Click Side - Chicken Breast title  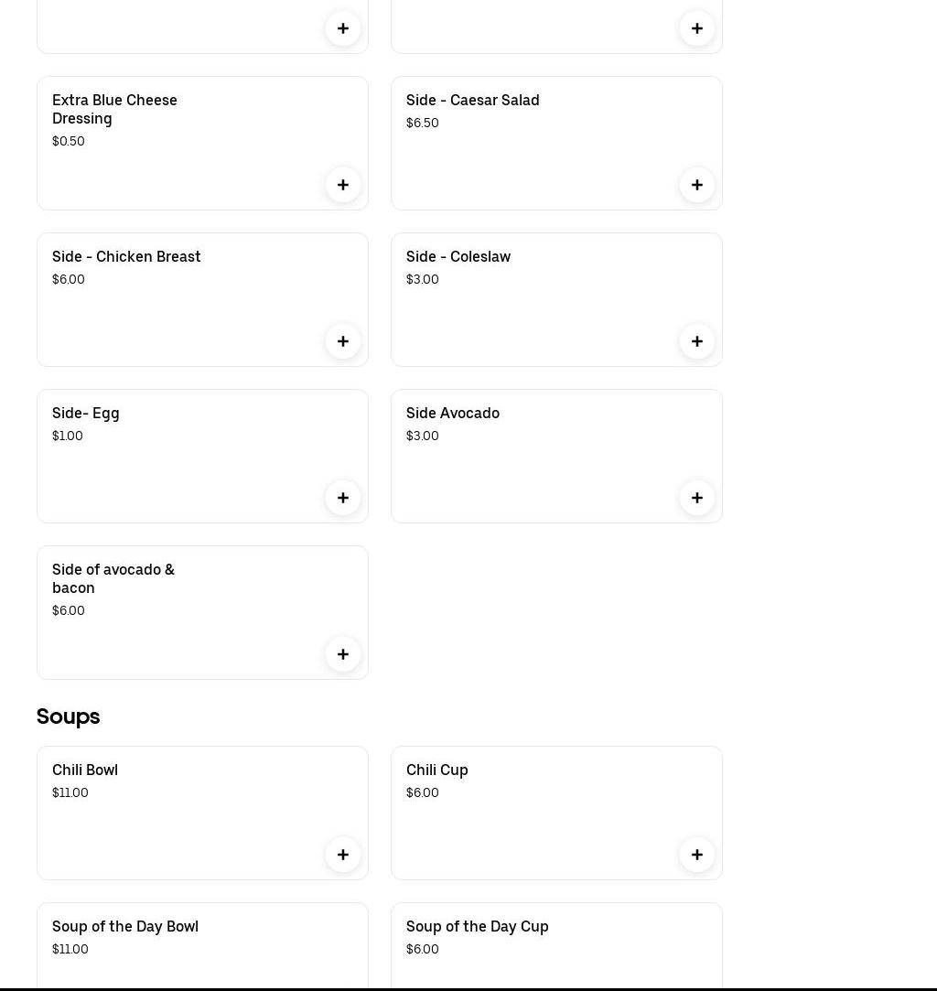(x=126, y=257)
